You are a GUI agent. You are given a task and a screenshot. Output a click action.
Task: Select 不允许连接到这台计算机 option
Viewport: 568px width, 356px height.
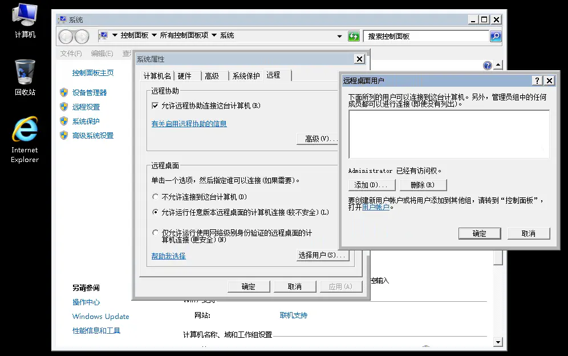(155, 197)
